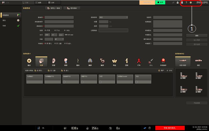Open help with the question mark icon
This screenshot has width=209, height=131.
186,3
